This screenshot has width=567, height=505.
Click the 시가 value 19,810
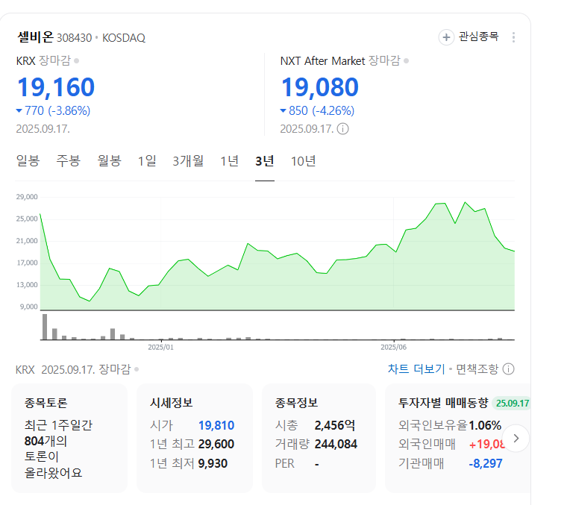click(216, 425)
